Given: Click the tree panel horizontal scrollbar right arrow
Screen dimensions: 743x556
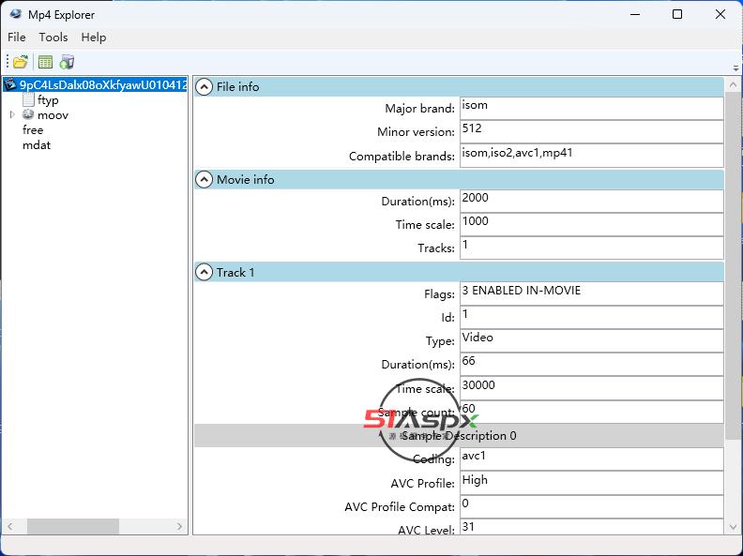Looking at the screenshot, I should click(x=179, y=526).
